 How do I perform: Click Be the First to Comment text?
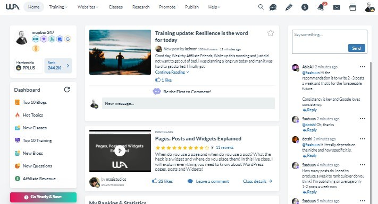(187, 92)
